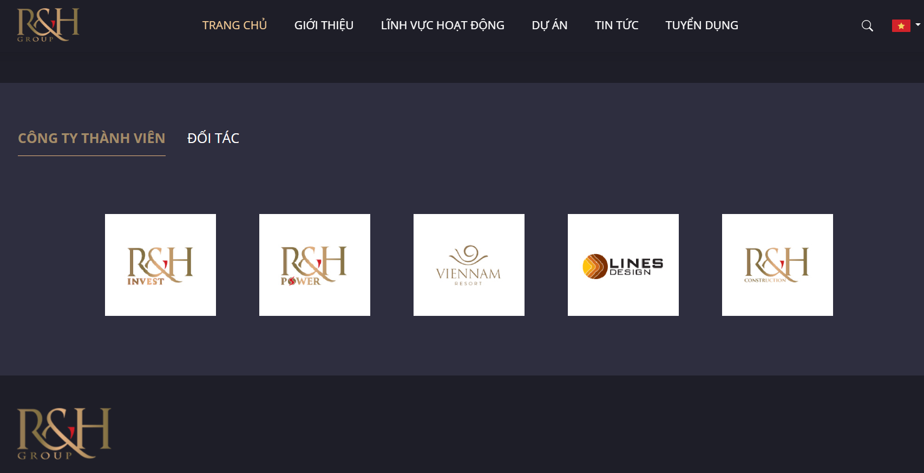
Task: Switch to the ĐỐI TÁC tab
Action: click(x=213, y=138)
